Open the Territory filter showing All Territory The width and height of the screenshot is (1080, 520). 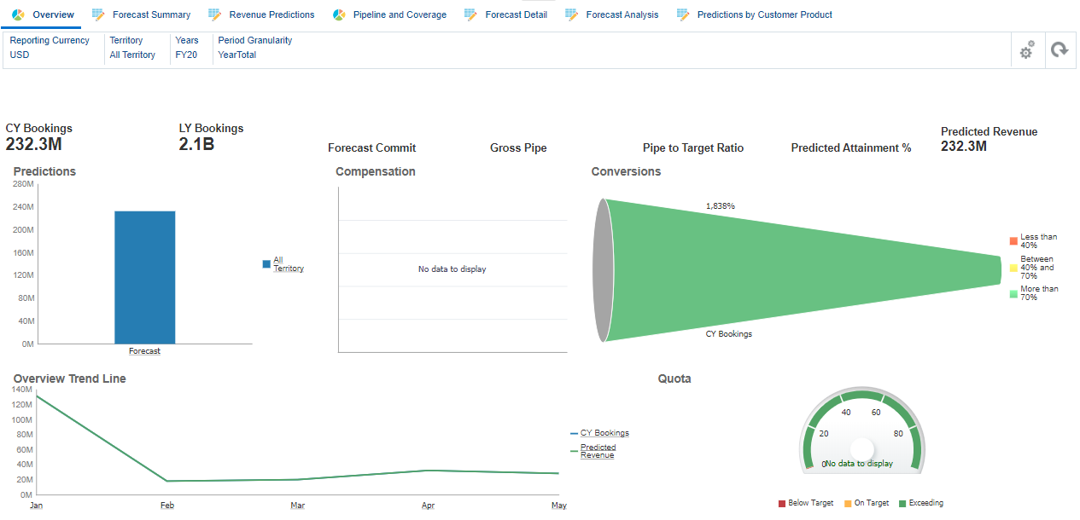click(x=131, y=55)
